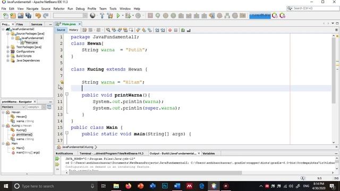340x191 pixels.
Task: Select Main.java in the project tree
Action: 31,42
